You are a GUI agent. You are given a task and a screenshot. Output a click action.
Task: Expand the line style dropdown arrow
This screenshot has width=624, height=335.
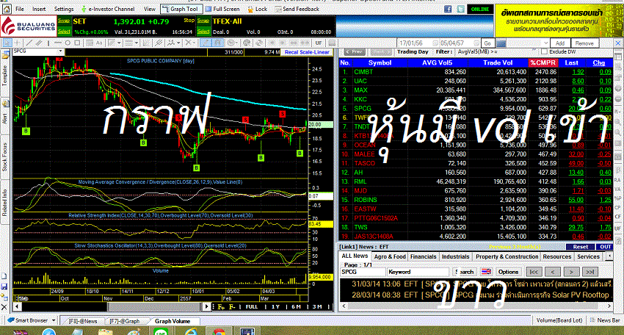pos(136,43)
